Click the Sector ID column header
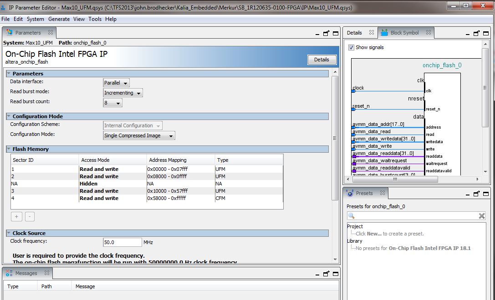This screenshot has height=300, width=495. [45, 160]
